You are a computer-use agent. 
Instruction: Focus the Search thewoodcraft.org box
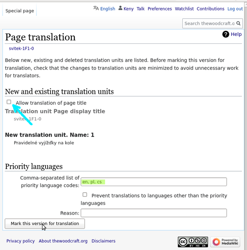click(x=209, y=23)
